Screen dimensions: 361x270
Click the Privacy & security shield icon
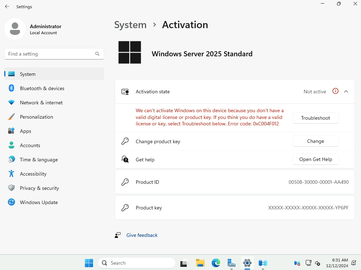point(11,188)
